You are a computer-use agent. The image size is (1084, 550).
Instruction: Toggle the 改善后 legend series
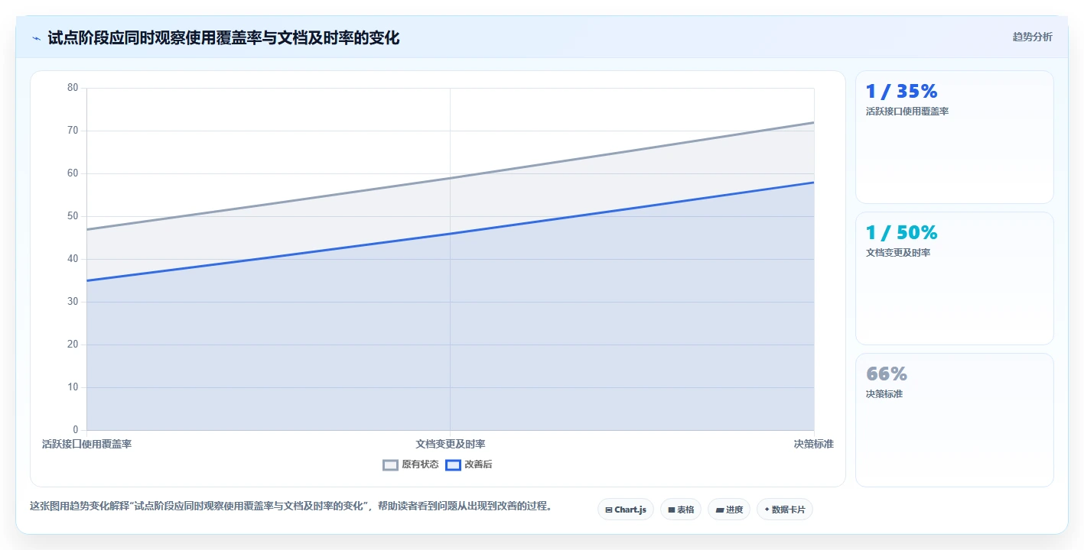coord(469,464)
